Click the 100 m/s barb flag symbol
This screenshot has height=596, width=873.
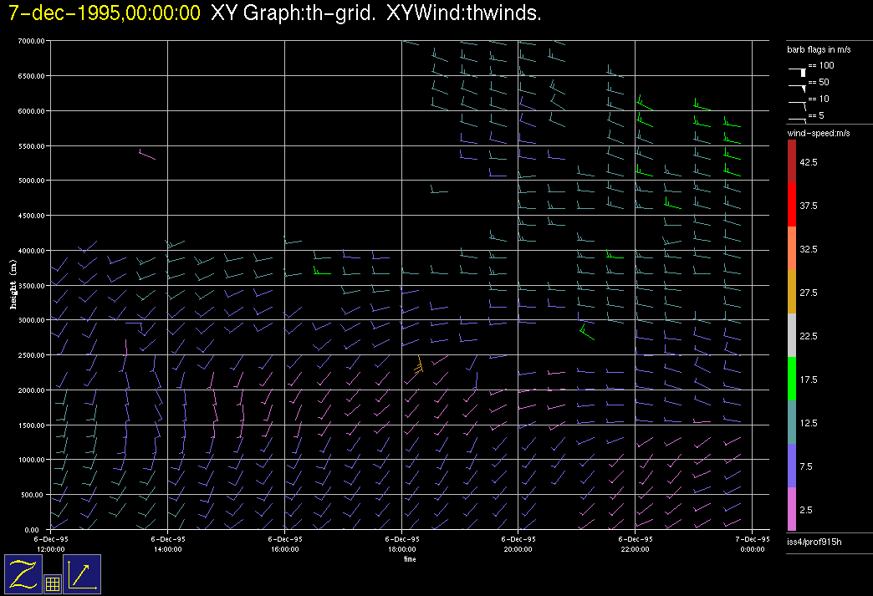point(797,71)
